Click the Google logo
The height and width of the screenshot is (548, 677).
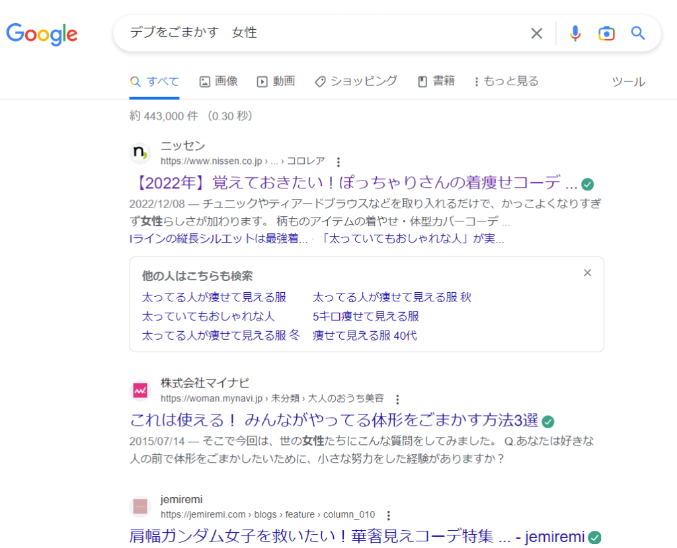click(42, 34)
